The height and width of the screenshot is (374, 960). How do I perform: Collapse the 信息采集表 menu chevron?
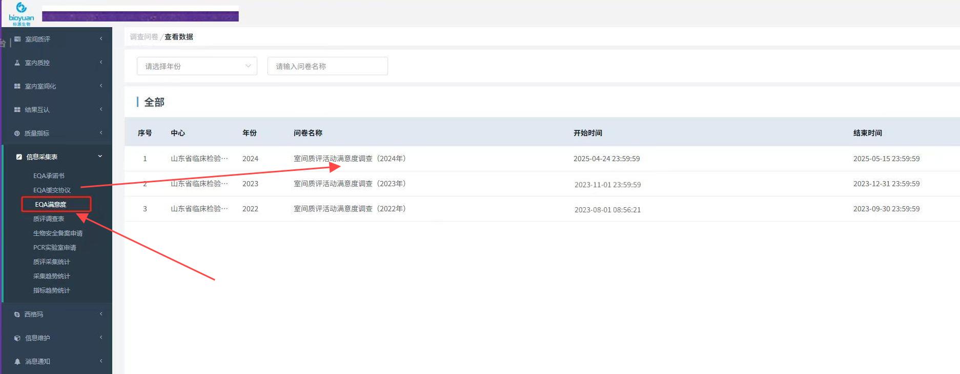click(100, 157)
